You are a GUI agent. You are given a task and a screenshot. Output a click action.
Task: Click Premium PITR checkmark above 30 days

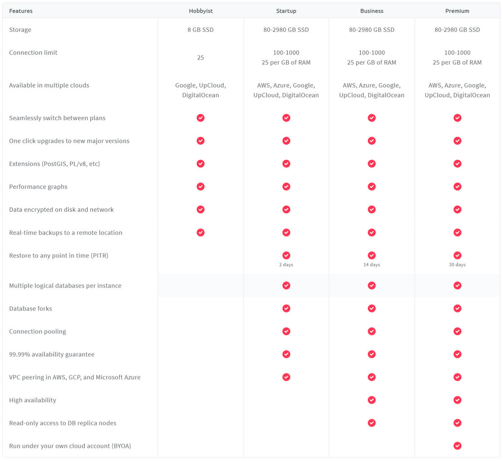[457, 255]
